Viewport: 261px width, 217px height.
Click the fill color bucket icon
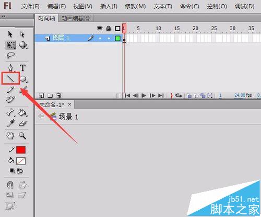coord(11,160)
